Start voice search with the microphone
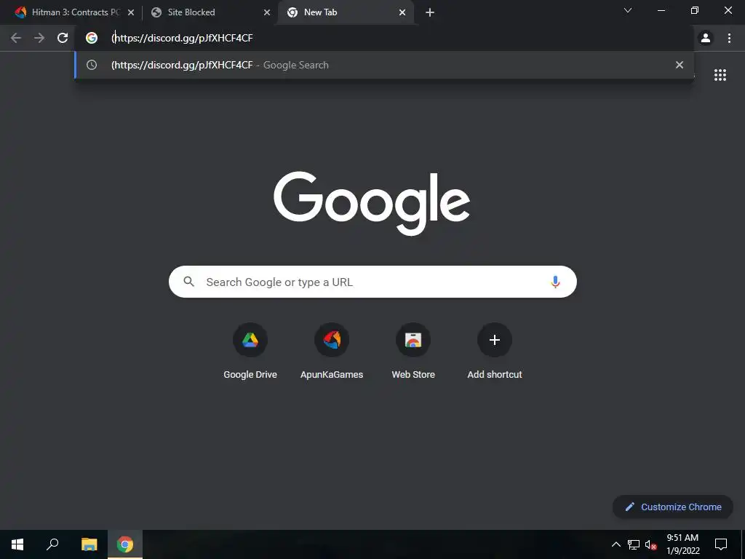The height and width of the screenshot is (559, 745). click(x=555, y=282)
